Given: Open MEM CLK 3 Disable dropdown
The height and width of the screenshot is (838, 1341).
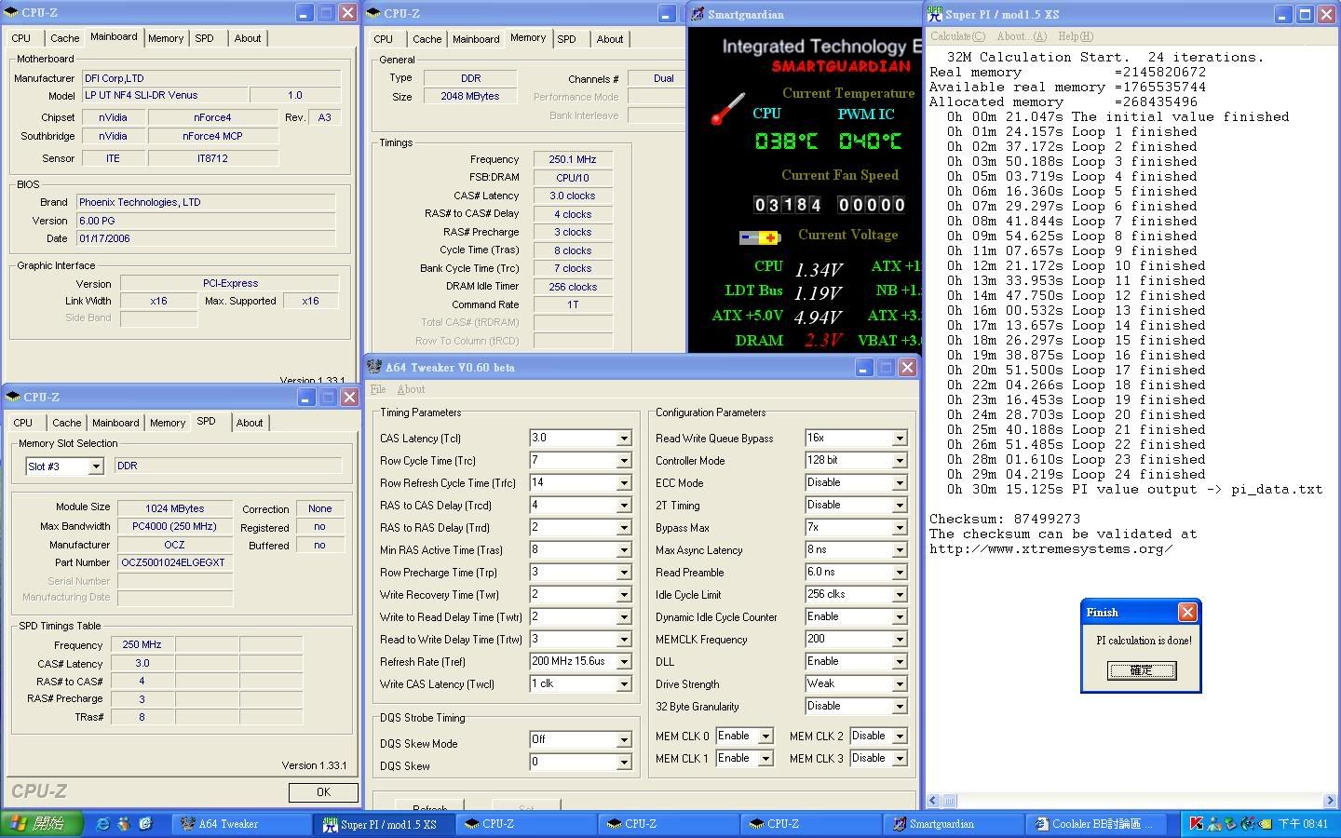Looking at the screenshot, I should point(900,759).
